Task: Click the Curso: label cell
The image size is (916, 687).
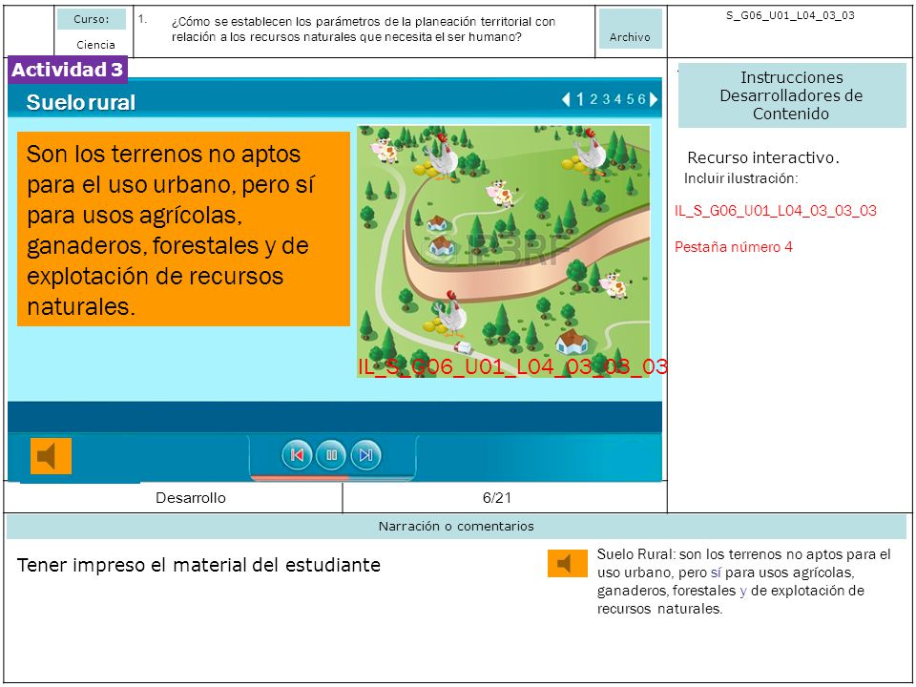Action: 92,19
